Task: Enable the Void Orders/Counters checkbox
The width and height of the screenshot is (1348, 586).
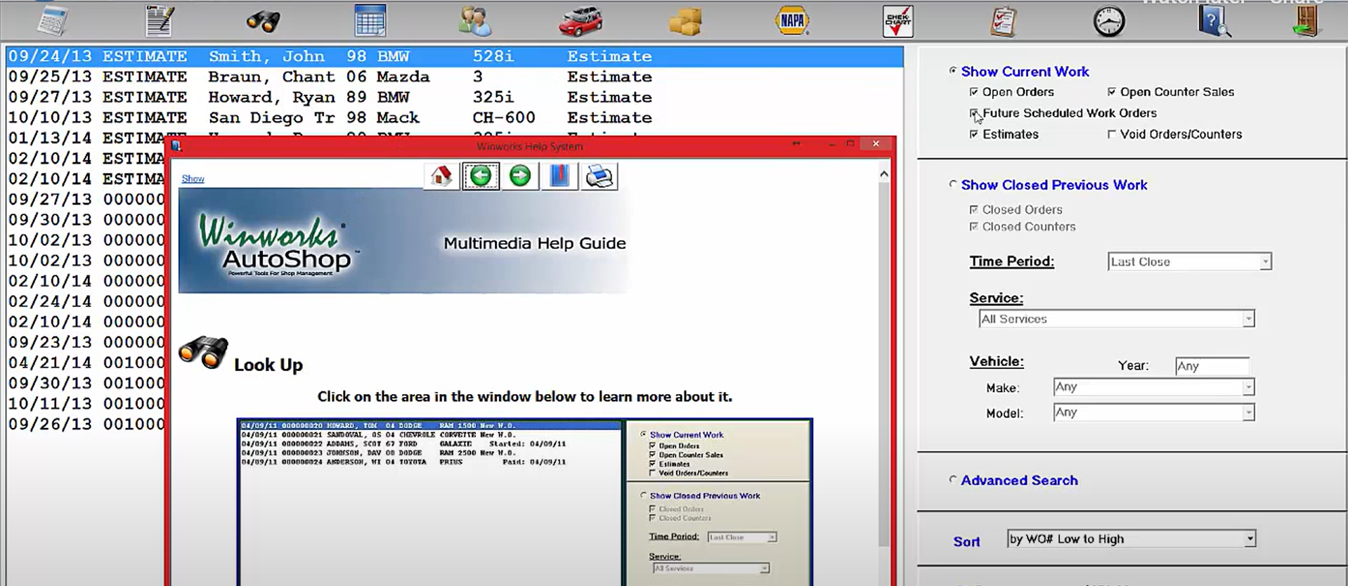Action: coord(1111,134)
